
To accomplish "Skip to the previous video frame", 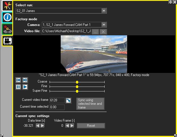I will point(18,80).
